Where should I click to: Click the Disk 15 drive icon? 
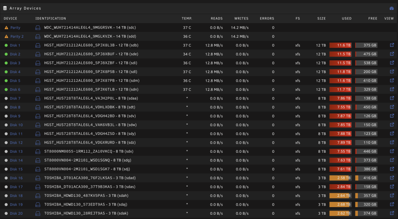[x=38, y=169]
